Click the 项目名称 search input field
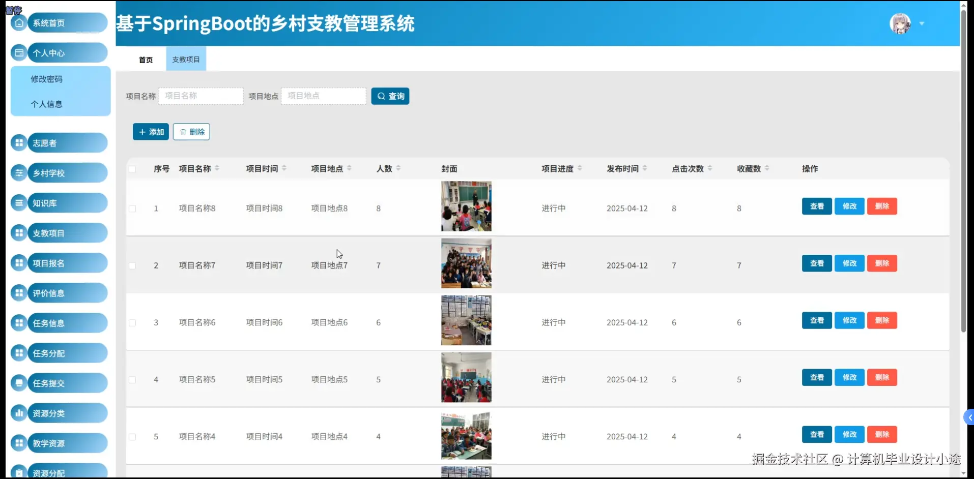 tap(201, 96)
